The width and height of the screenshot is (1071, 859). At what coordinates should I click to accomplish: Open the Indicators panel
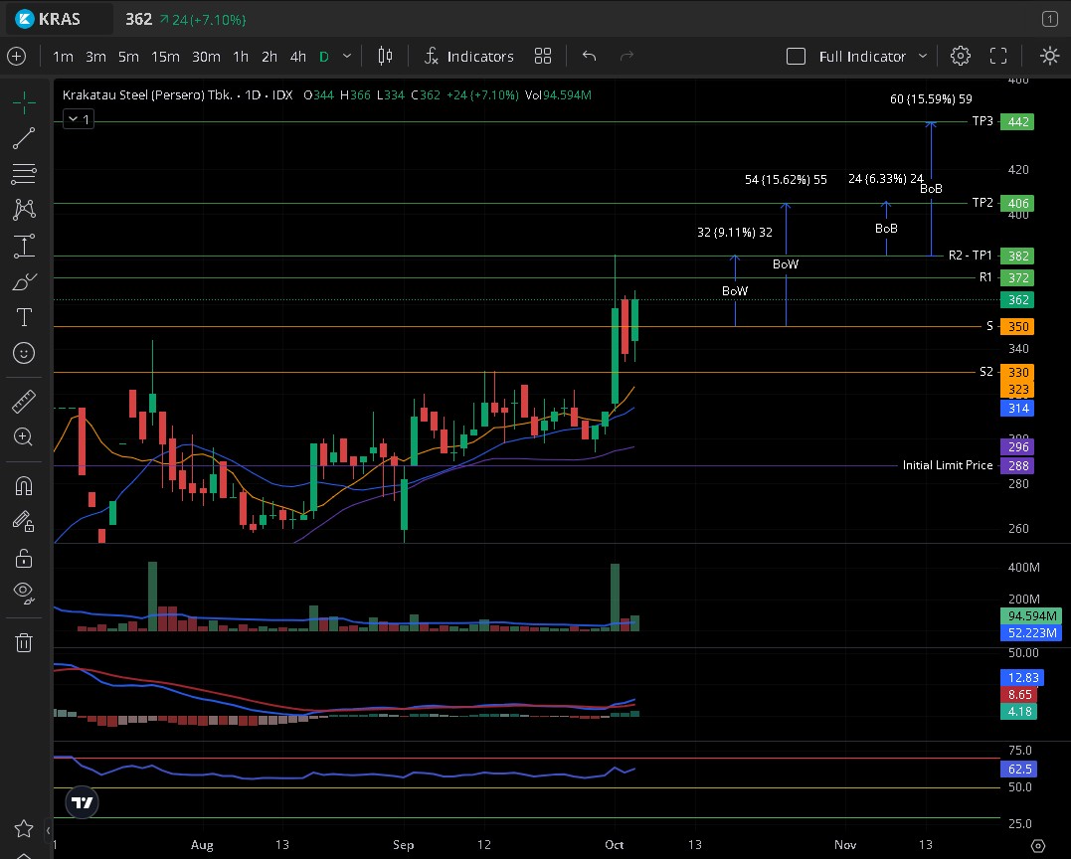[x=468, y=57]
